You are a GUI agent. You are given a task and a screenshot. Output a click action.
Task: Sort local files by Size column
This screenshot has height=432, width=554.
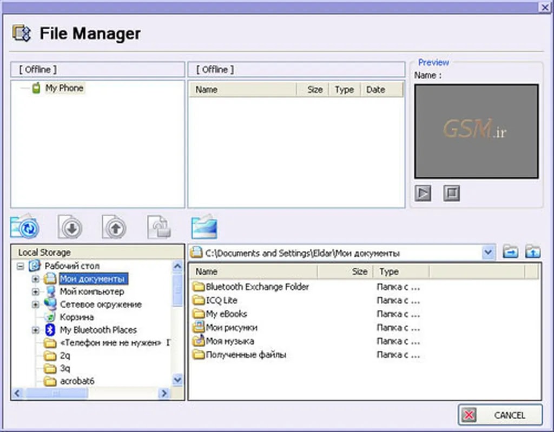359,271
